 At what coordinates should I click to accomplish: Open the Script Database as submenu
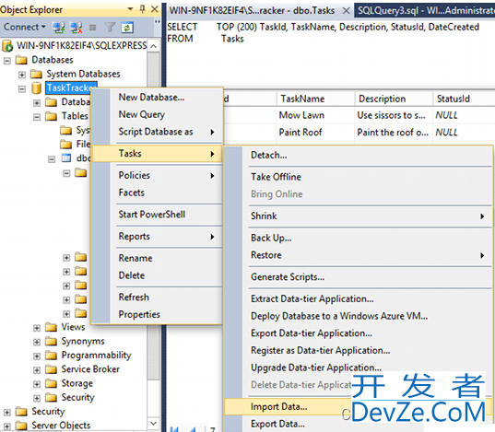coord(157,132)
